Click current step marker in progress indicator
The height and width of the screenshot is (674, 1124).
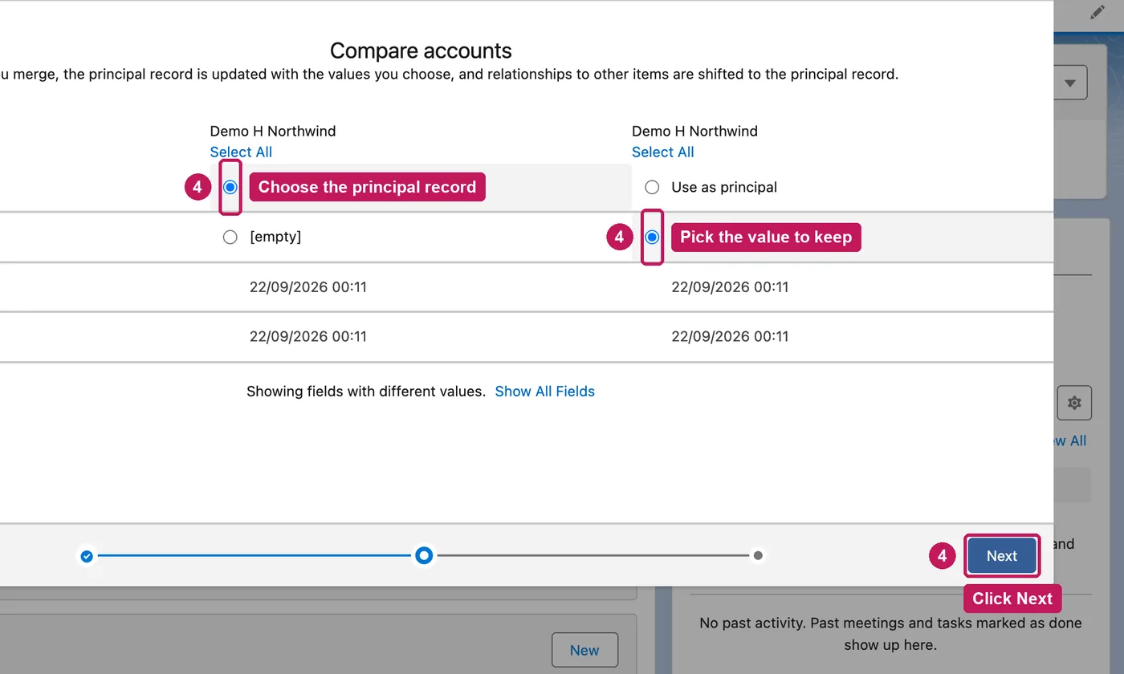[x=424, y=555]
